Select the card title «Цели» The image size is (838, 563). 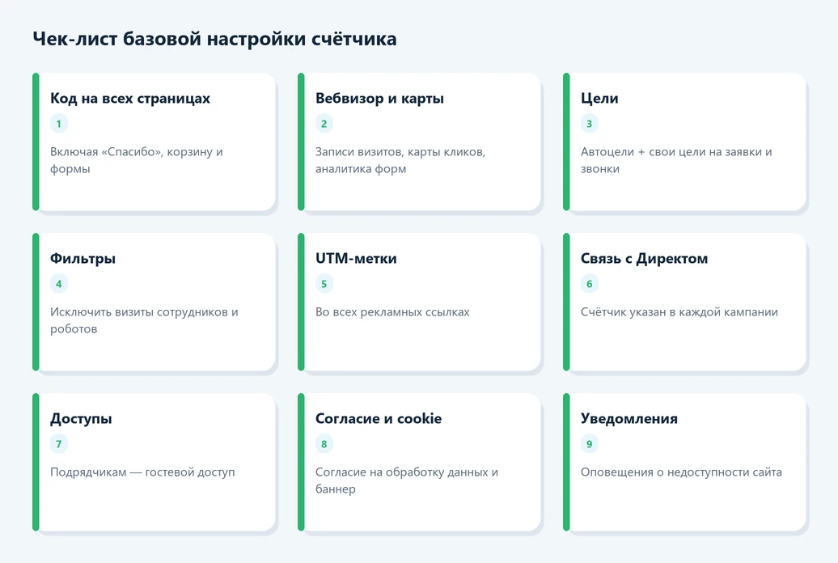click(x=599, y=99)
